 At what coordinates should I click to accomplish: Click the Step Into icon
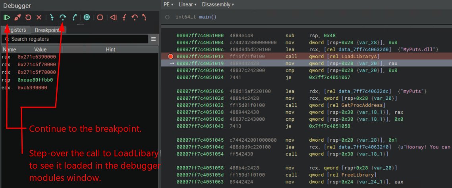[51, 17]
